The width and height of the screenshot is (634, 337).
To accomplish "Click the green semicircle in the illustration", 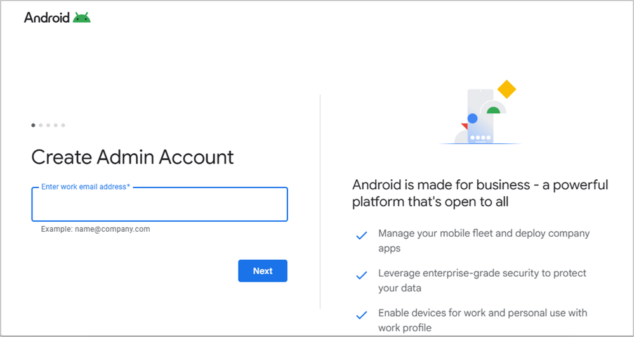I will pos(493,110).
